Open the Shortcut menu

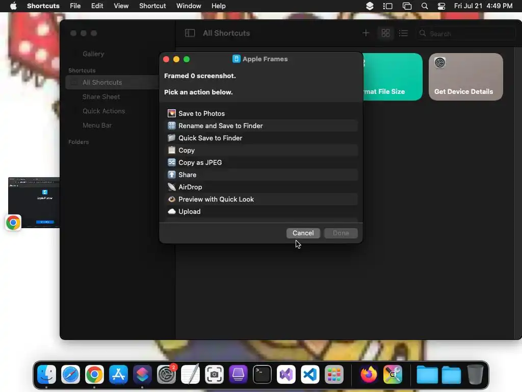tap(152, 6)
